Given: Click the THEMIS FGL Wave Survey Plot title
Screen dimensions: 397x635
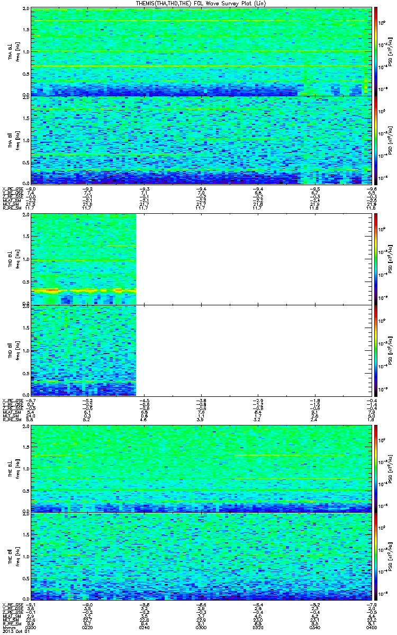Looking at the screenshot, I should [200, 4].
